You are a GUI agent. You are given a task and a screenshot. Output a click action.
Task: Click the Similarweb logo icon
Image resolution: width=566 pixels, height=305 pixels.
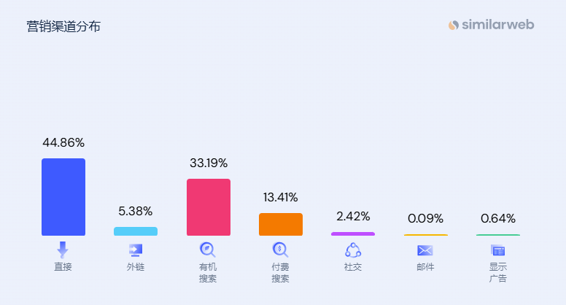[454, 26]
